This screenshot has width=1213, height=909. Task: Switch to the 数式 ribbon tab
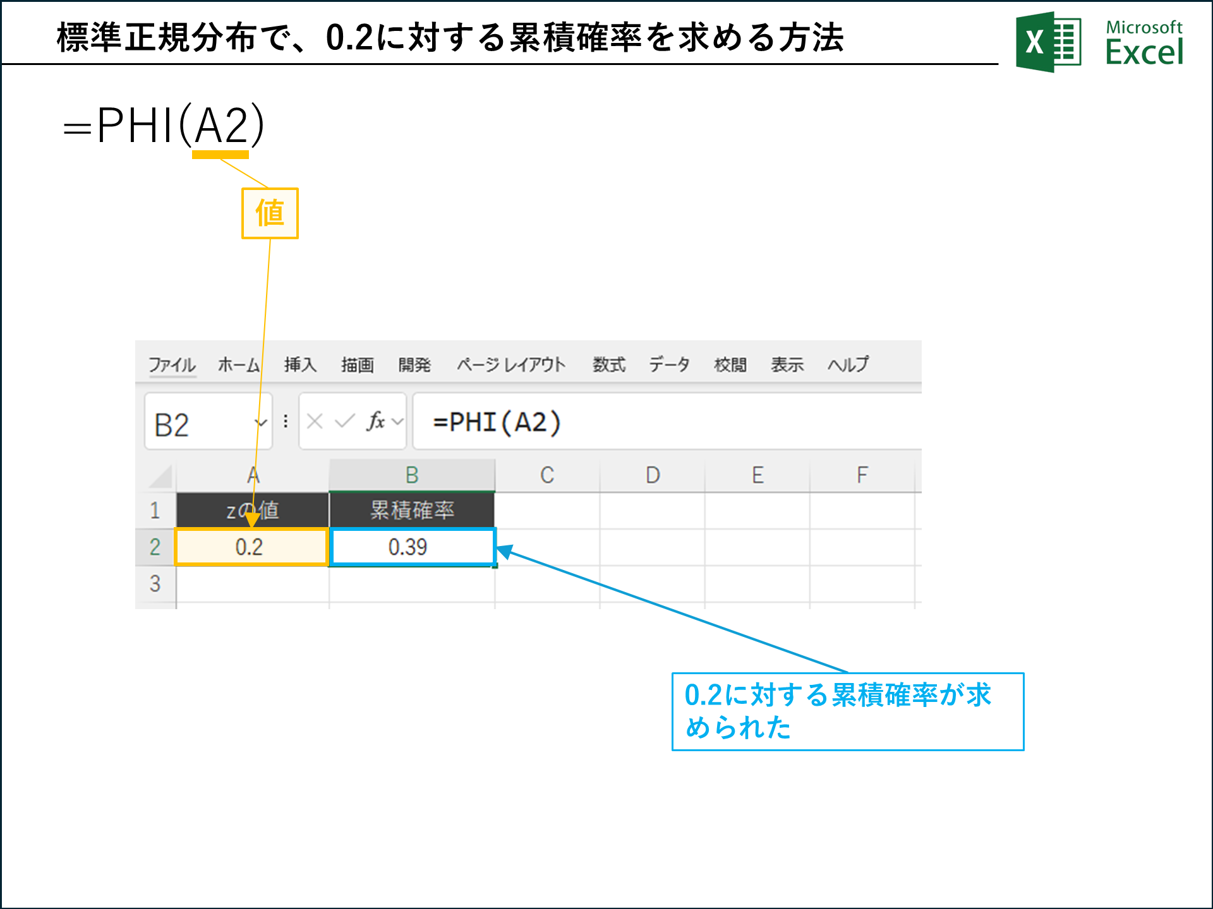point(608,364)
